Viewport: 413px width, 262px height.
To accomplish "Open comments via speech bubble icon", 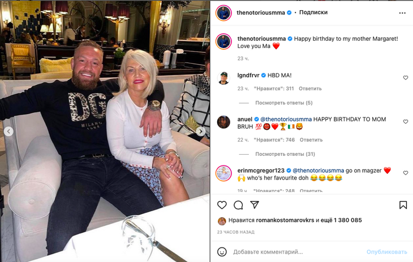I will click(x=238, y=205).
